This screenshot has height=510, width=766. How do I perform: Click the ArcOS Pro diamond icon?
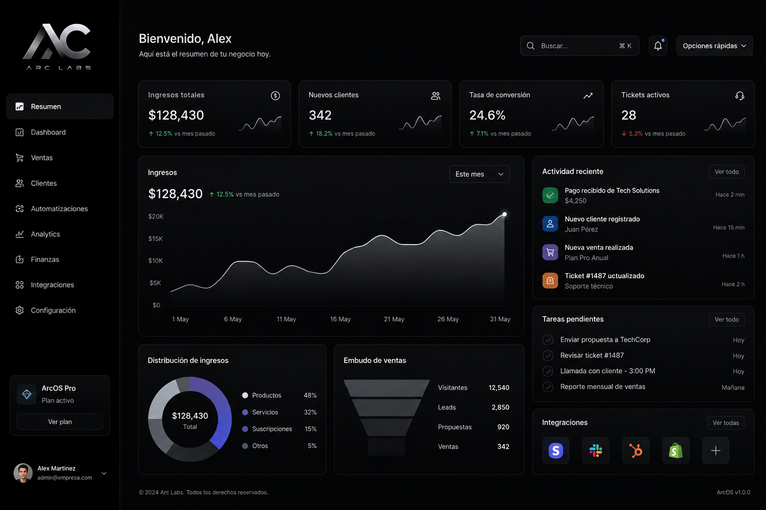coord(27,394)
